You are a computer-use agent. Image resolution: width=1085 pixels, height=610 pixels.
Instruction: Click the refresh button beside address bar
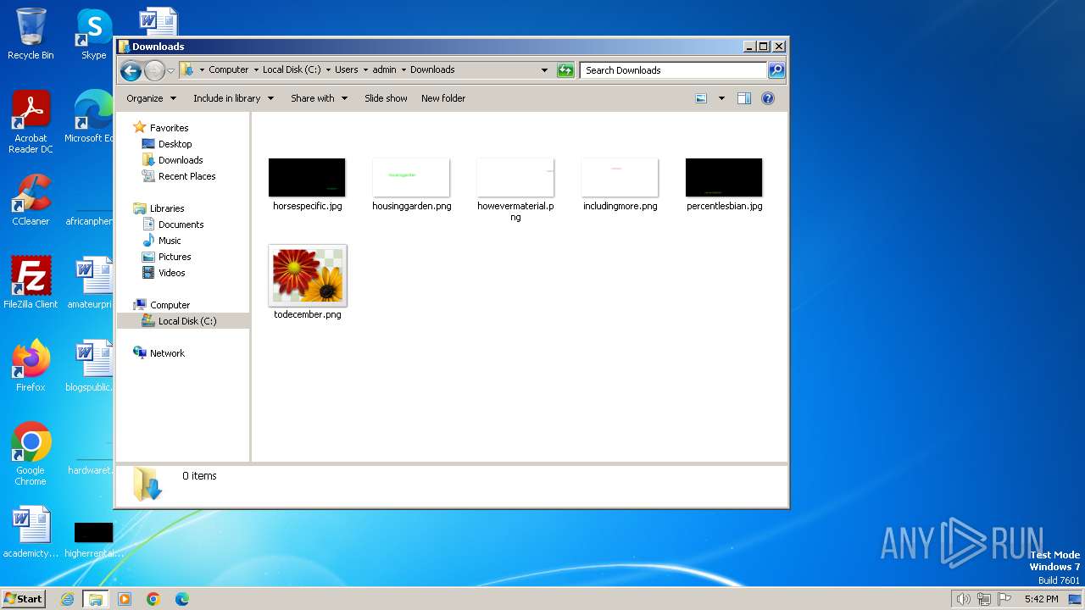565,70
